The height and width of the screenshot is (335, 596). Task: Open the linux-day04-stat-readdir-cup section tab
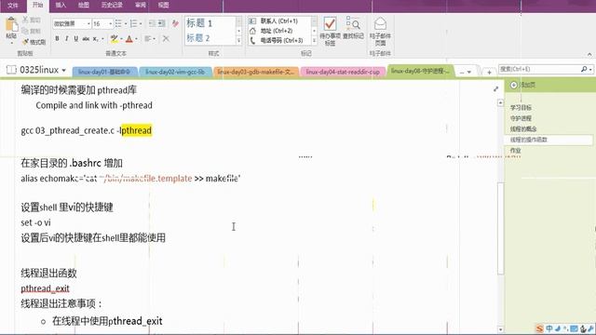tap(343, 72)
